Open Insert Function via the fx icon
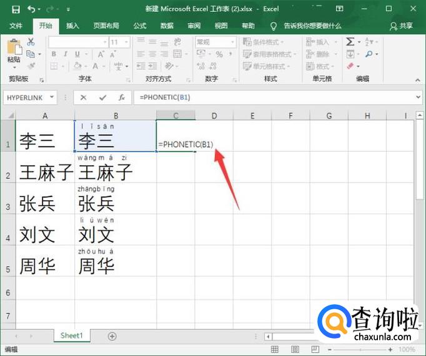Image resolution: width=426 pixels, height=356 pixels. tap(122, 97)
